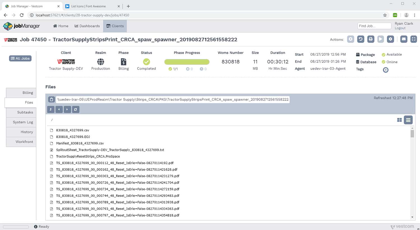Image resolution: width=420 pixels, height=230 pixels.
Task: Select the PDF file ending in 0827011421628.pdf
Action: click(x=117, y=170)
